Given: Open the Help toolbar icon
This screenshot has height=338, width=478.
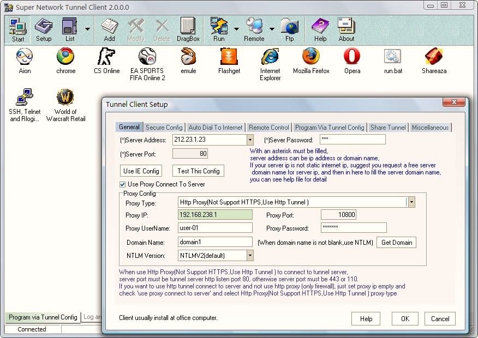Looking at the screenshot, I should coord(320,29).
